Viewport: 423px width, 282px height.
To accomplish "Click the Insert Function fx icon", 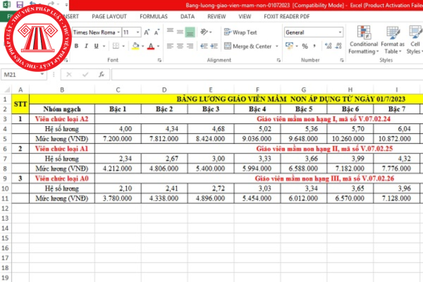I will pyautogui.click(x=102, y=74).
